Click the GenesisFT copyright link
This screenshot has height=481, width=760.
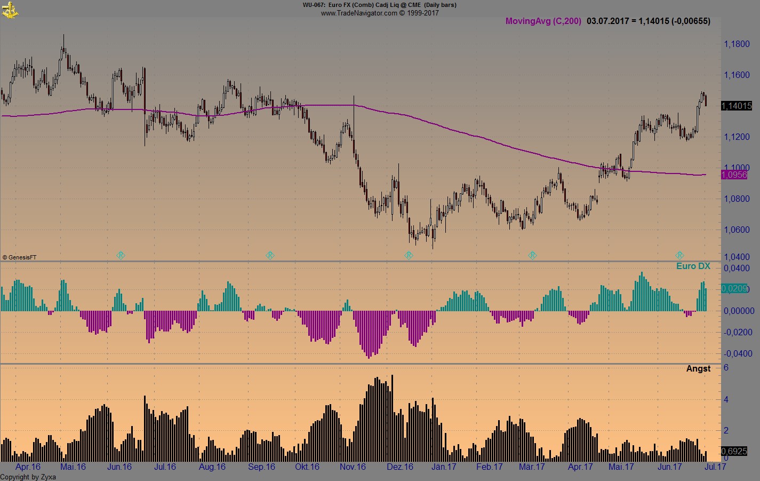coord(20,257)
